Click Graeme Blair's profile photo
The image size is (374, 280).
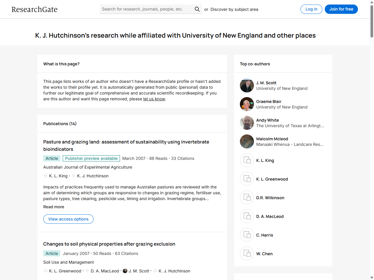click(247, 104)
